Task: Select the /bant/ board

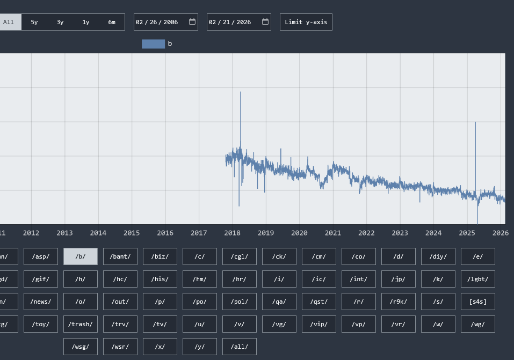Action: click(x=120, y=256)
